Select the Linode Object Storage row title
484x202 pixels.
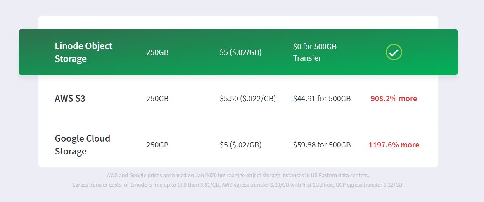83,52
